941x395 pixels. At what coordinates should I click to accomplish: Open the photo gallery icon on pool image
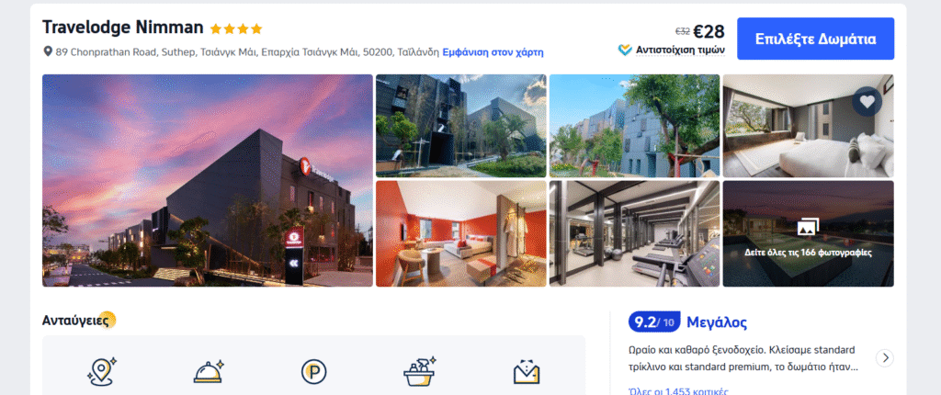[808, 228]
